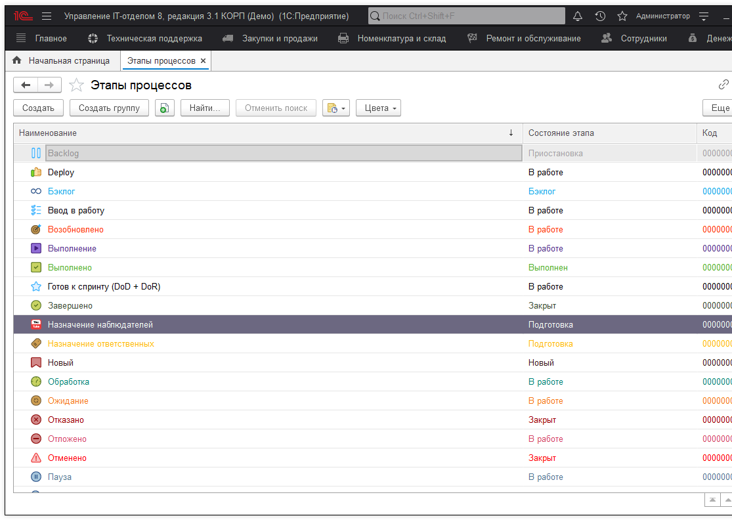This screenshot has height=520, width=732.
Task: Click the copy-create icon with green plus
Action: tap(164, 108)
